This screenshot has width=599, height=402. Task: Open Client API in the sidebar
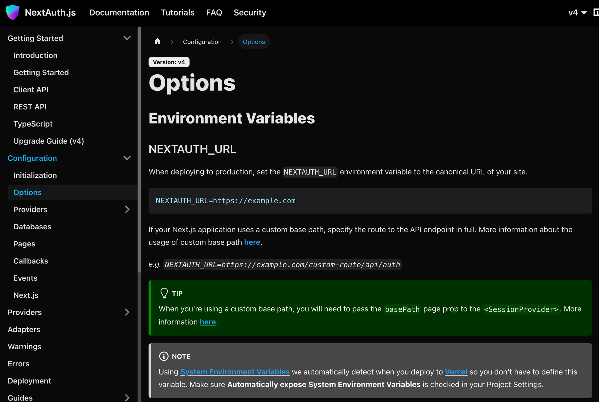(31, 89)
